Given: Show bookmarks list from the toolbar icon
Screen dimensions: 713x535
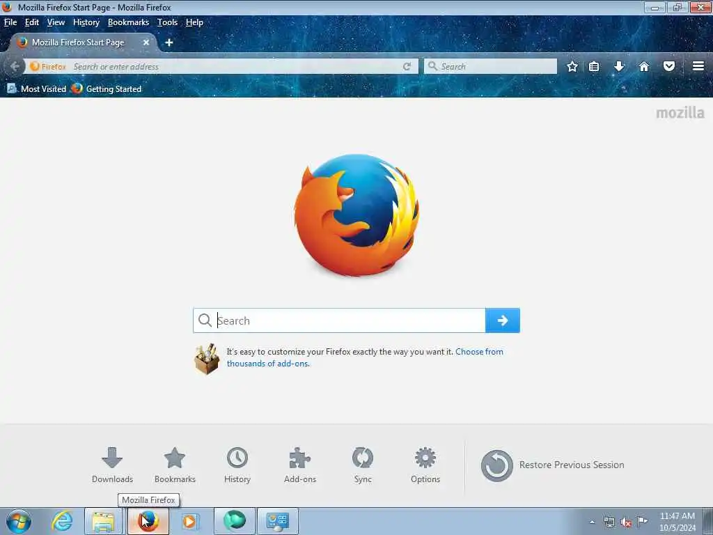Looking at the screenshot, I should [x=594, y=66].
